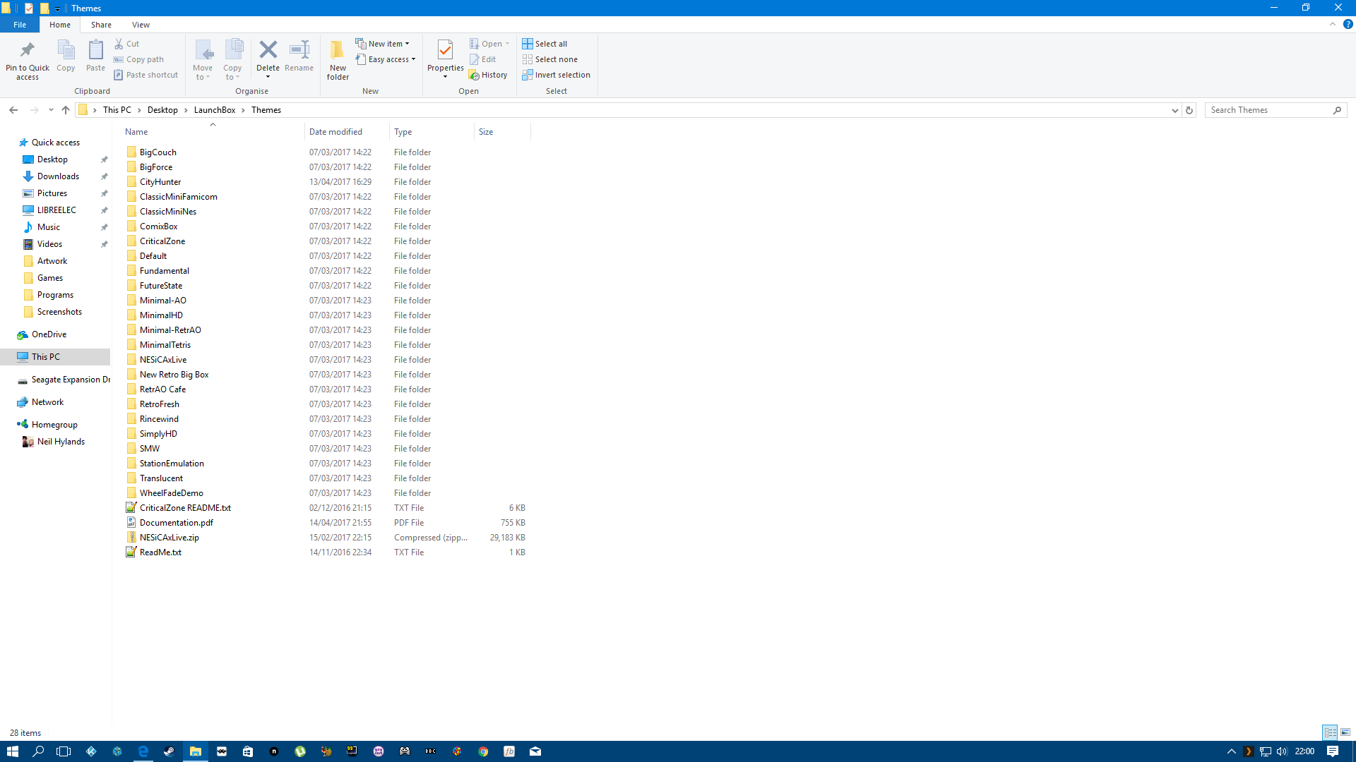Go up one folder level
This screenshot has width=1356, height=762.
tap(66, 110)
